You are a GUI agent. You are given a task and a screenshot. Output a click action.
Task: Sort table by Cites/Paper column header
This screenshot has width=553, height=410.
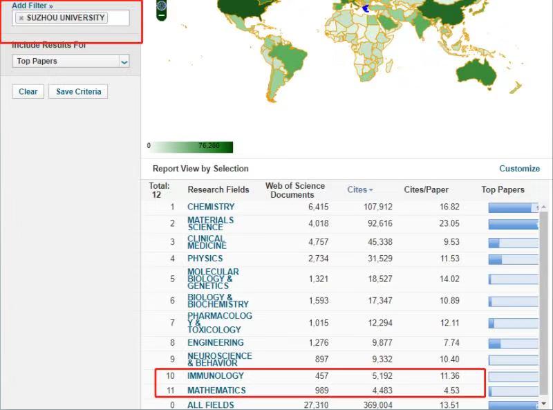pos(426,190)
